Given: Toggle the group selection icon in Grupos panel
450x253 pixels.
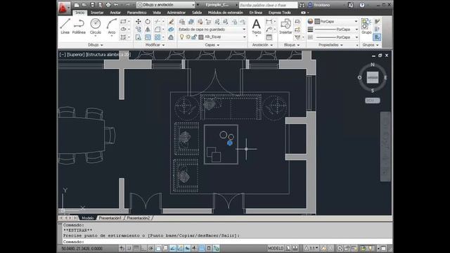Looking at the screenshot, I should tap(377, 37).
